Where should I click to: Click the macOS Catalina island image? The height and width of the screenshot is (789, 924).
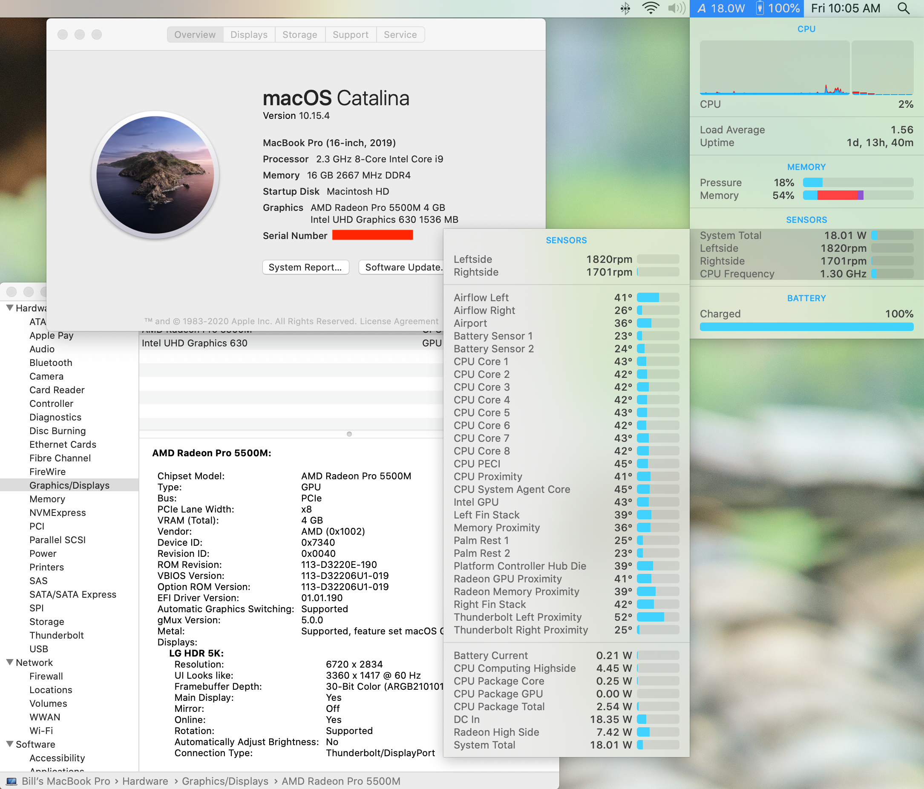pyautogui.click(x=155, y=175)
